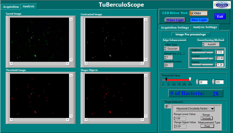Click the Range Lower Value field 1.06

(x=180, y=118)
